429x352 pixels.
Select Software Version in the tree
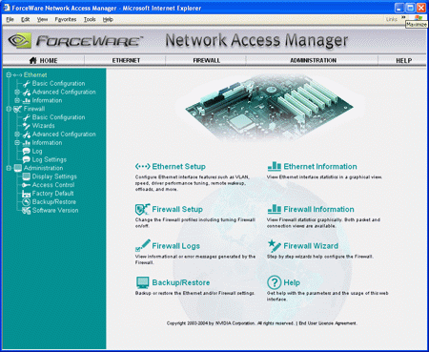[55, 211]
